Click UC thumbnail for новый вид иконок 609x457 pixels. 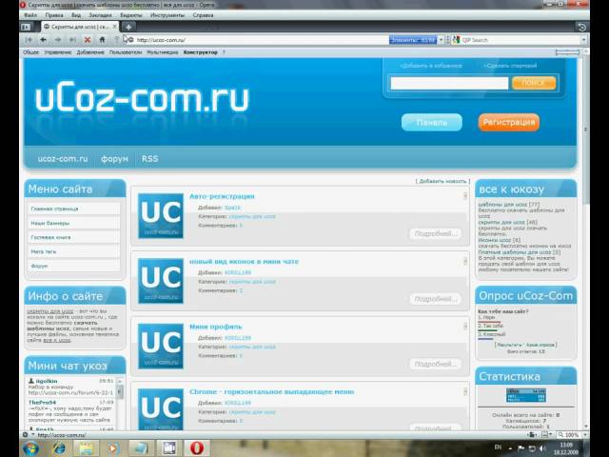click(x=161, y=281)
